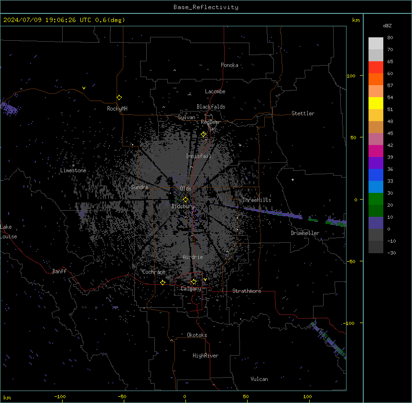Click the yellow V marker northeast of Calgary
This screenshot has width=412, height=403.
point(205,280)
